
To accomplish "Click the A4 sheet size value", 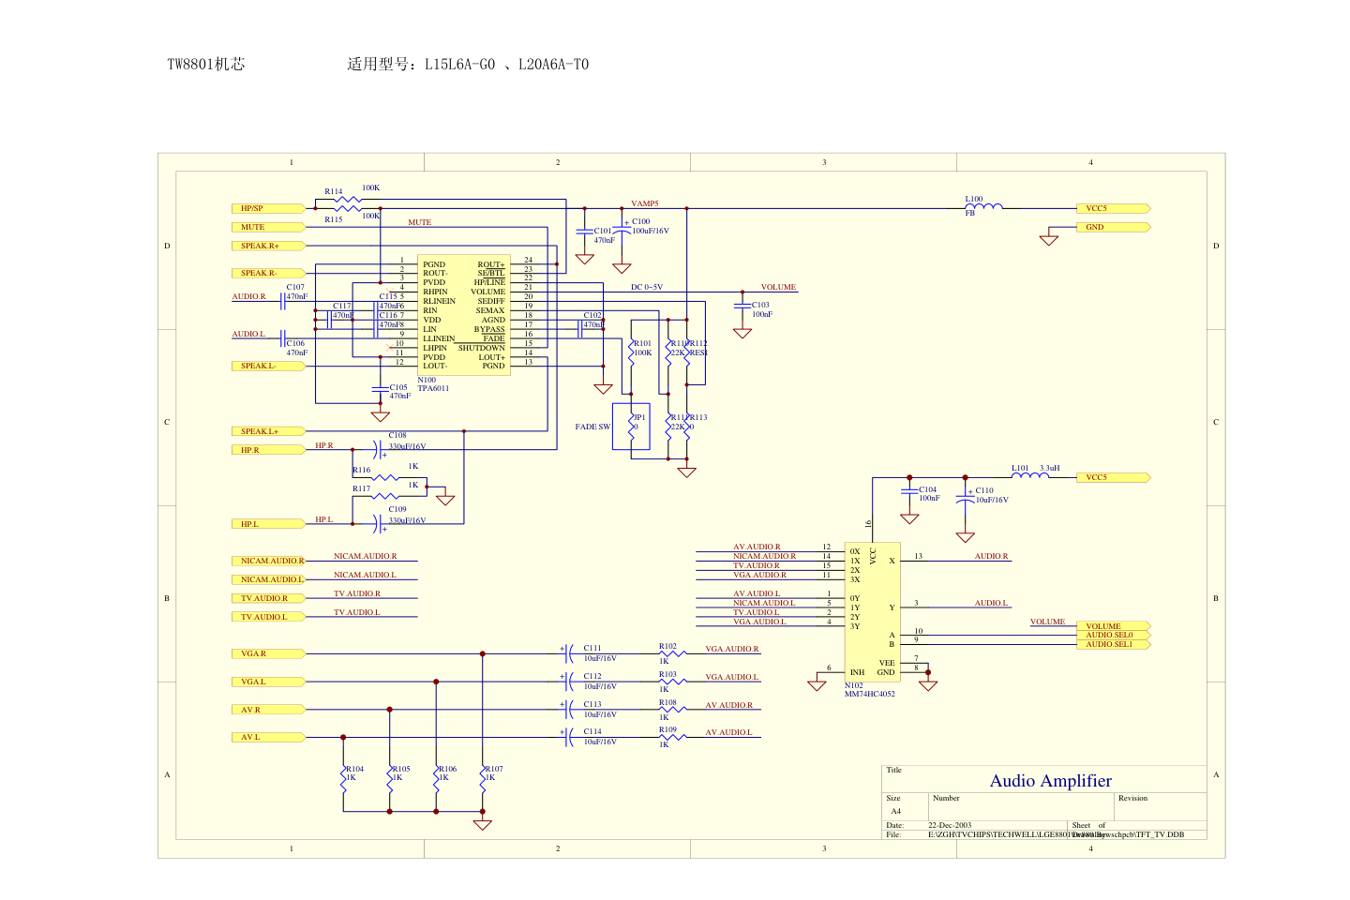I will pyautogui.click(x=895, y=811).
